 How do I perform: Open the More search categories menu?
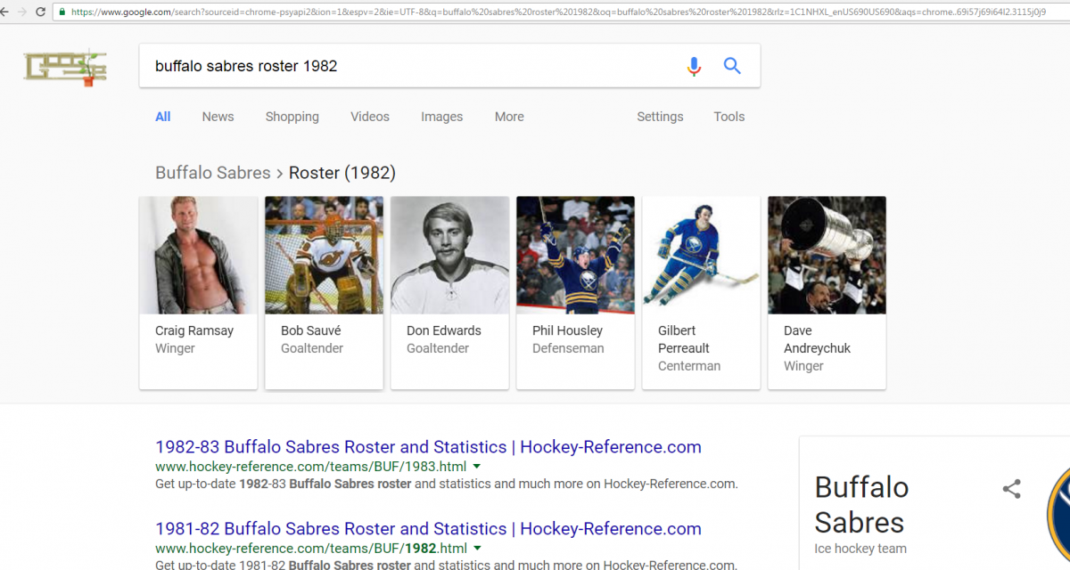[x=509, y=117]
